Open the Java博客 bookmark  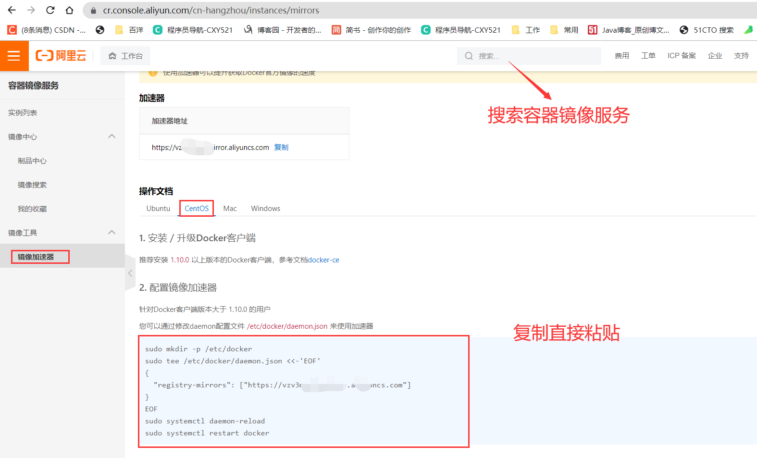629,30
